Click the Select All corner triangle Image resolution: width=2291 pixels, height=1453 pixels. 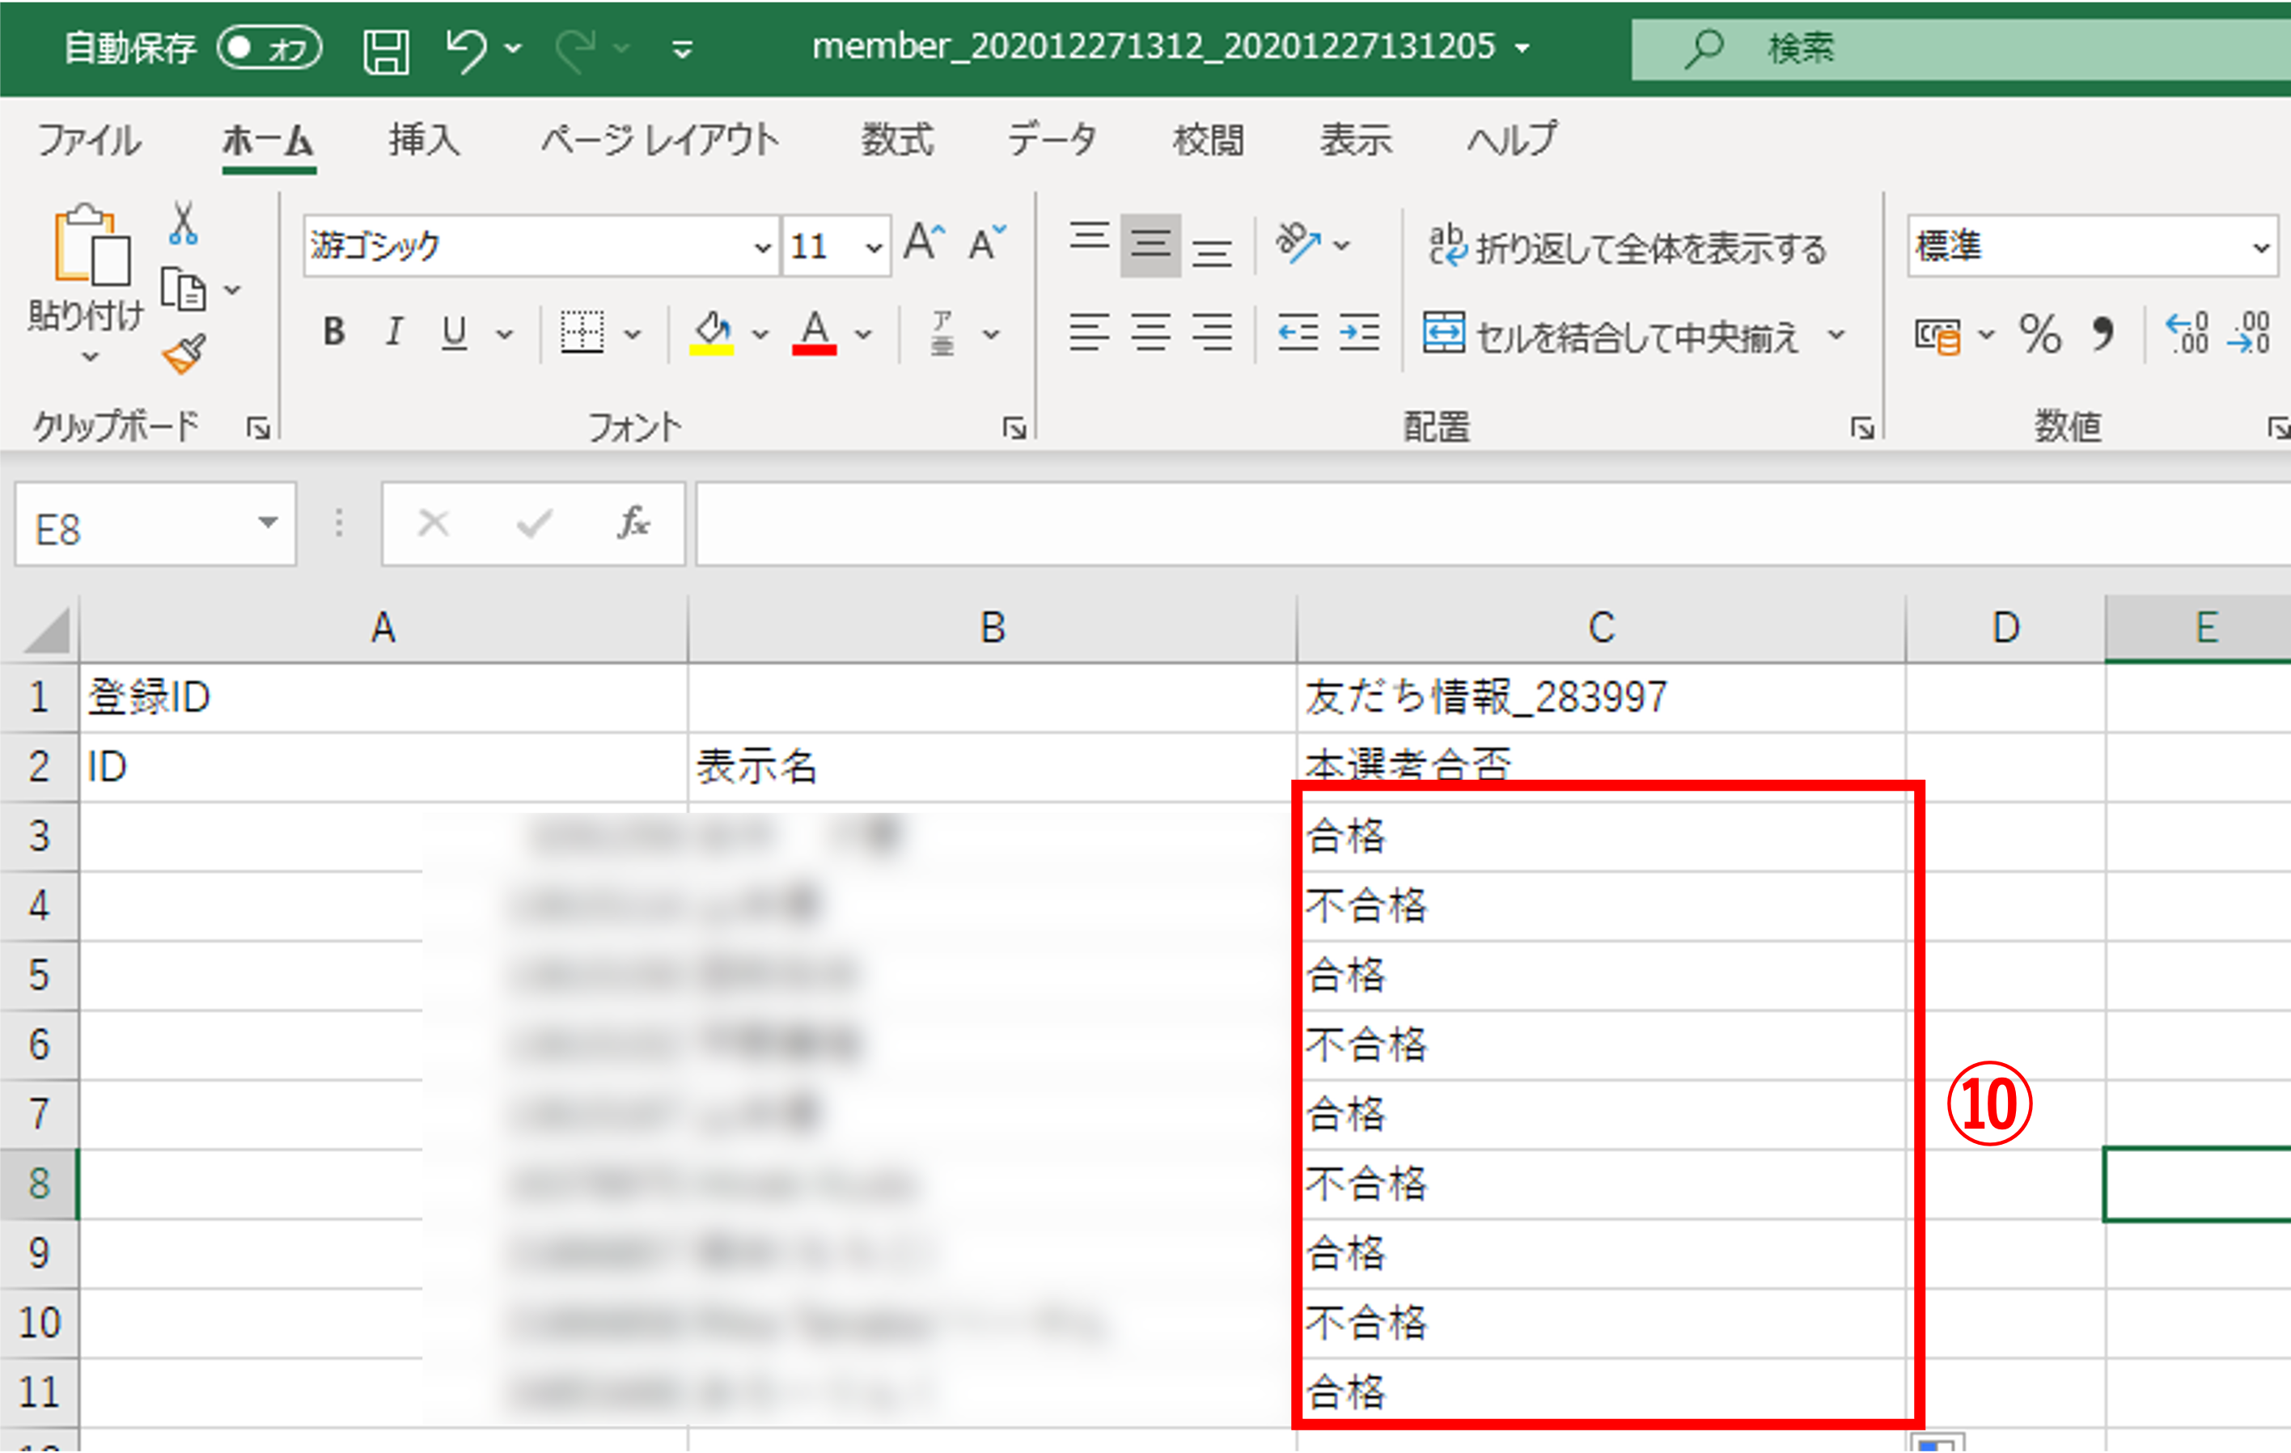(x=47, y=630)
